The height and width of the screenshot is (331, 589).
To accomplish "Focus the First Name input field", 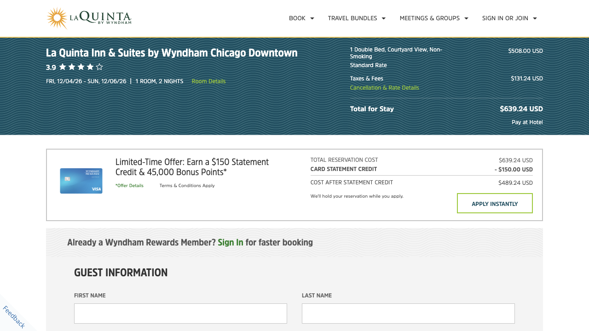I will click(x=180, y=314).
